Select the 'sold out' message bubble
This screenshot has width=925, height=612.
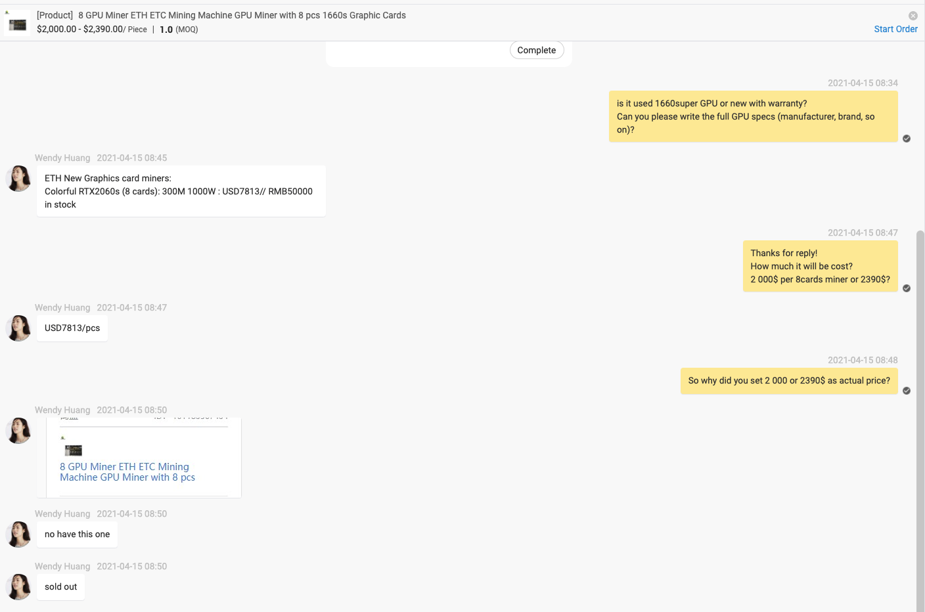[x=61, y=587]
